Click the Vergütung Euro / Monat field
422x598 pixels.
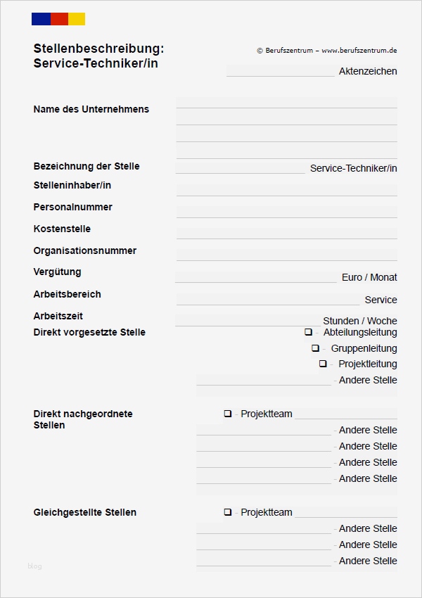click(256, 277)
